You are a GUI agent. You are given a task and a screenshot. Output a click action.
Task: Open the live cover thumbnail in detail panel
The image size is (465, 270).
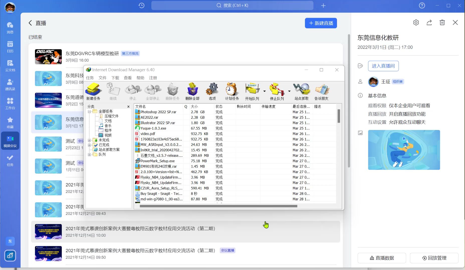pyautogui.click(x=404, y=150)
